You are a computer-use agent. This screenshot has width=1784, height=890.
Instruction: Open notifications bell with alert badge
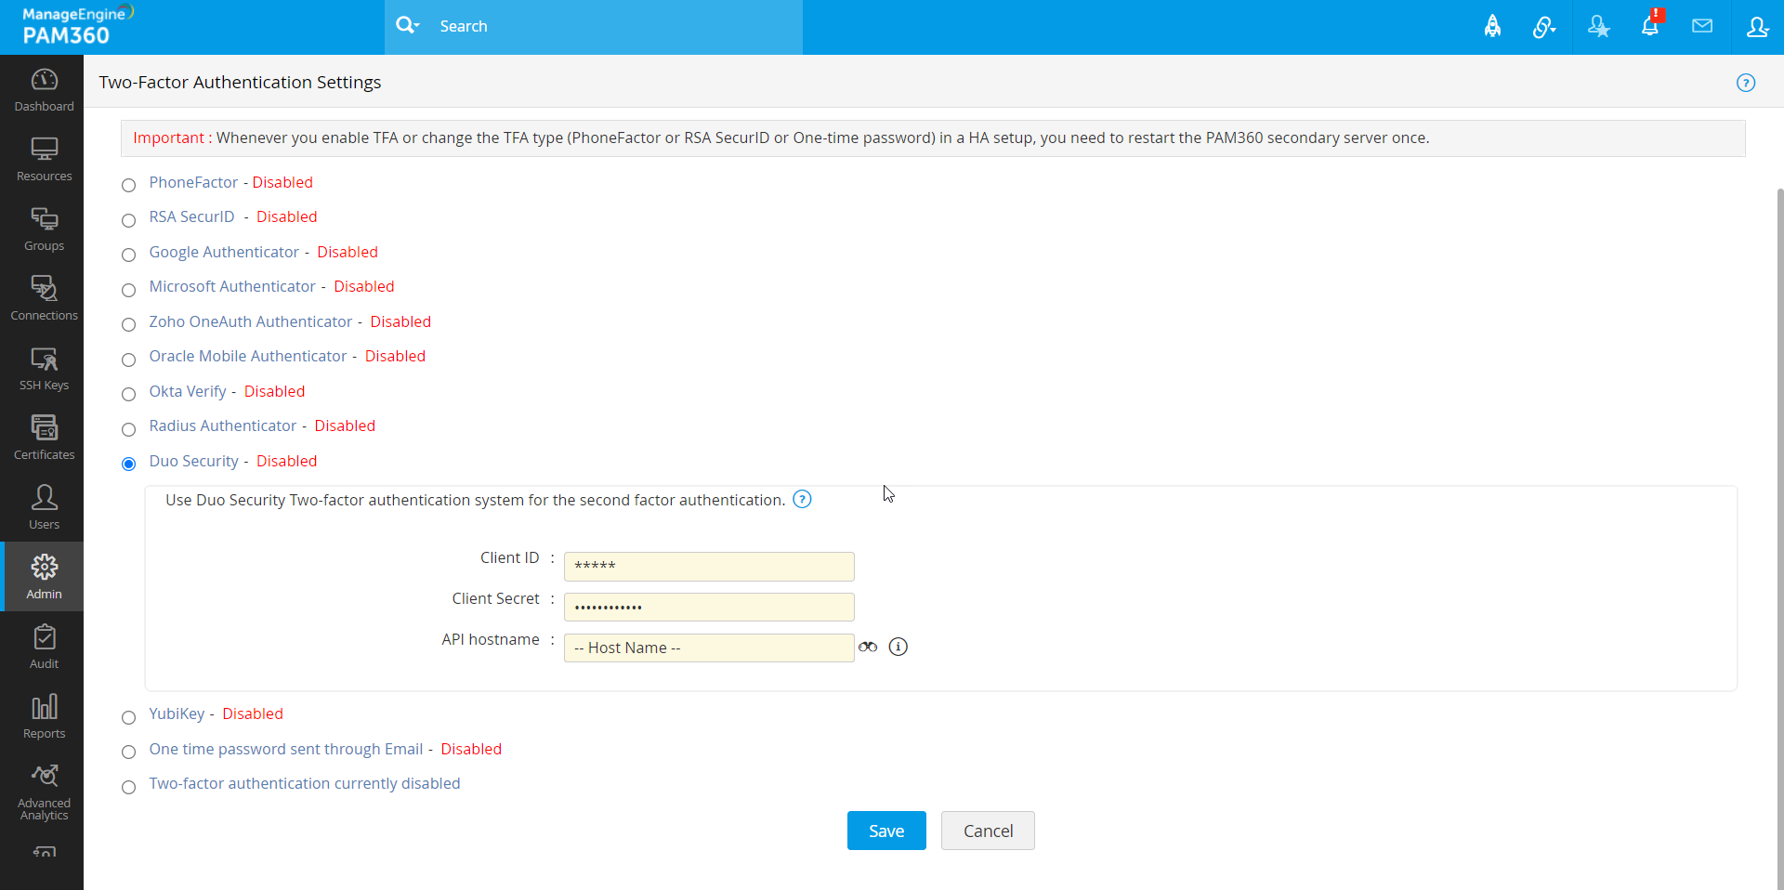point(1650,25)
